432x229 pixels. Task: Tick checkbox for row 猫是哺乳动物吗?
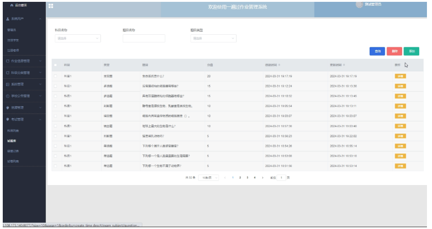tap(56, 136)
